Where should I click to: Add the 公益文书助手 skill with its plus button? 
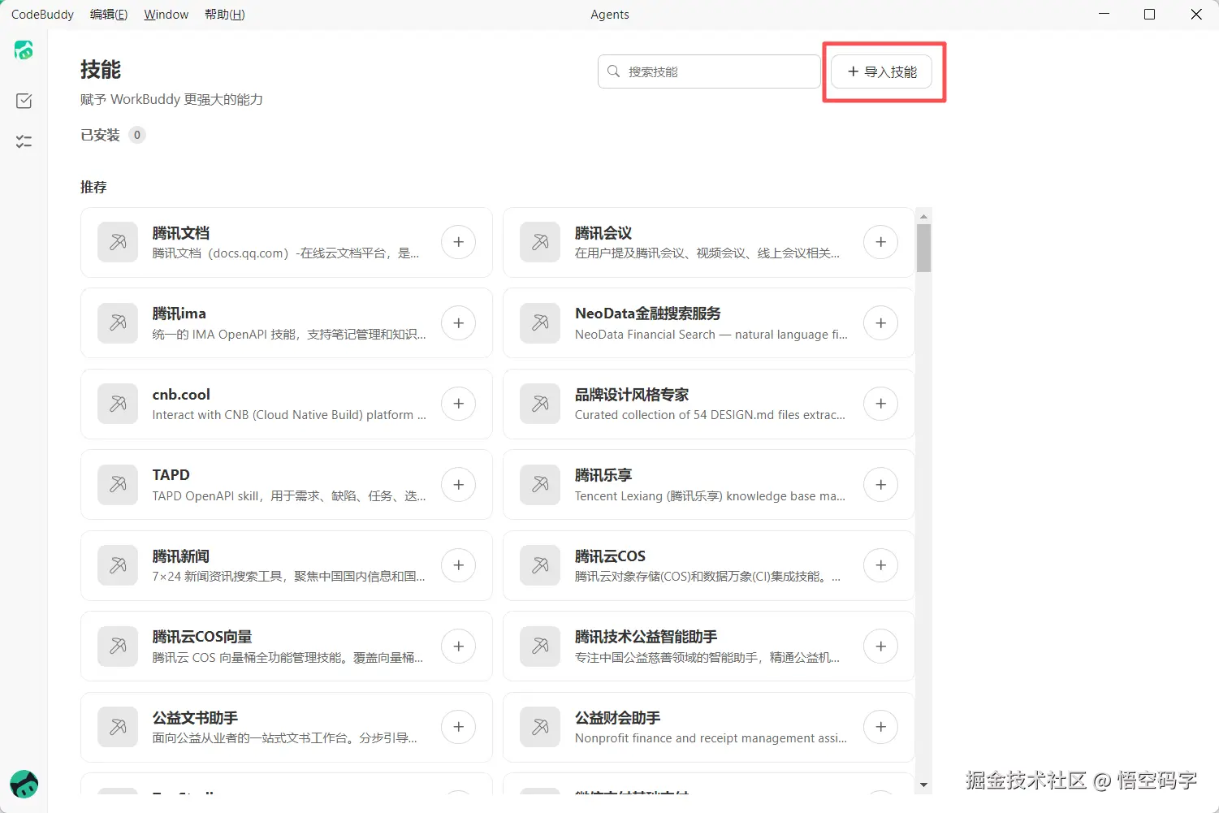[x=459, y=727]
